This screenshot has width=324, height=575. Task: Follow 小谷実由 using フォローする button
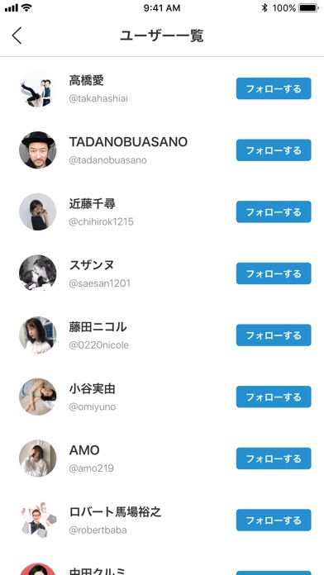point(274,397)
